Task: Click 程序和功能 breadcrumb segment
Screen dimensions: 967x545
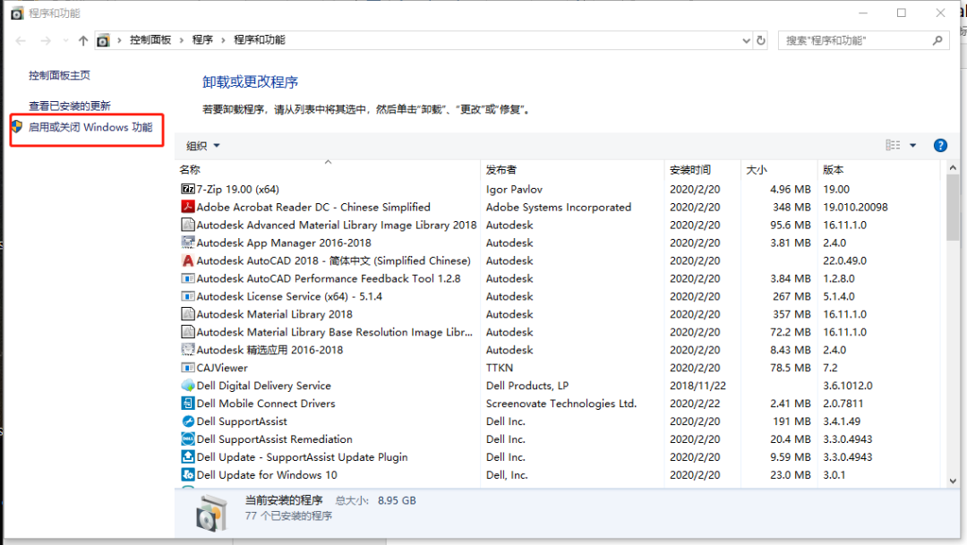Action: [x=259, y=40]
